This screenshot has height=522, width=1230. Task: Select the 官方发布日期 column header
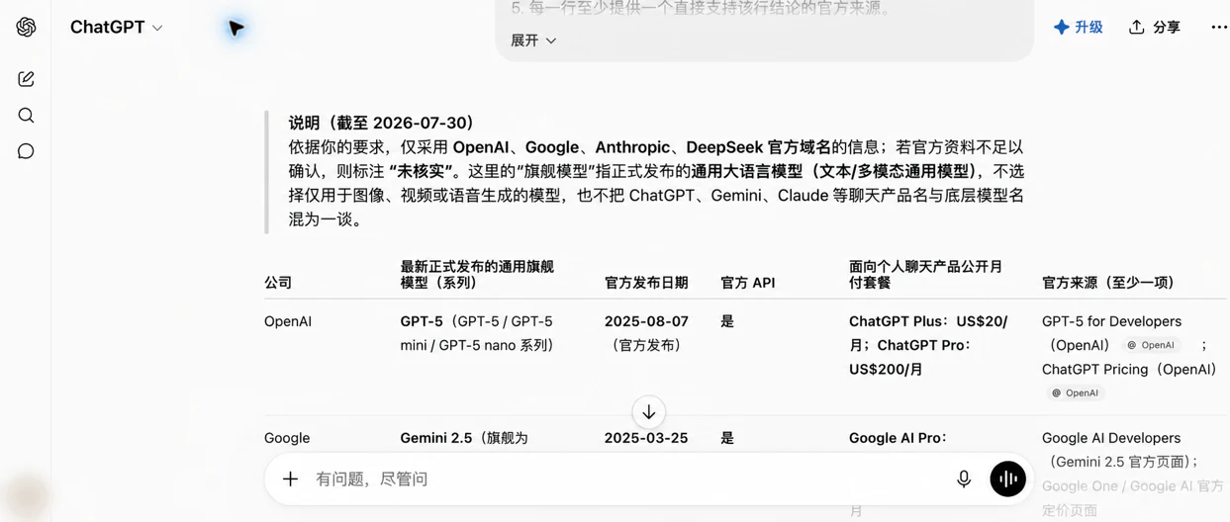coord(646,283)
